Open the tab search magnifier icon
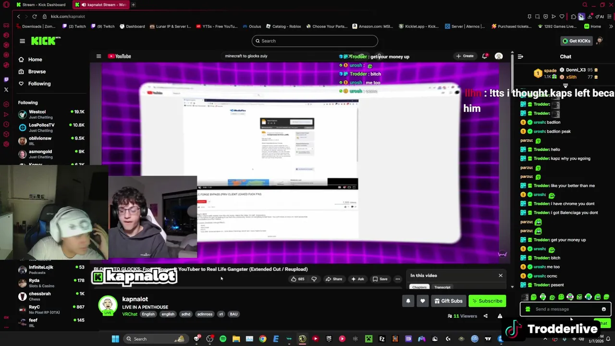 pos(585,5)
